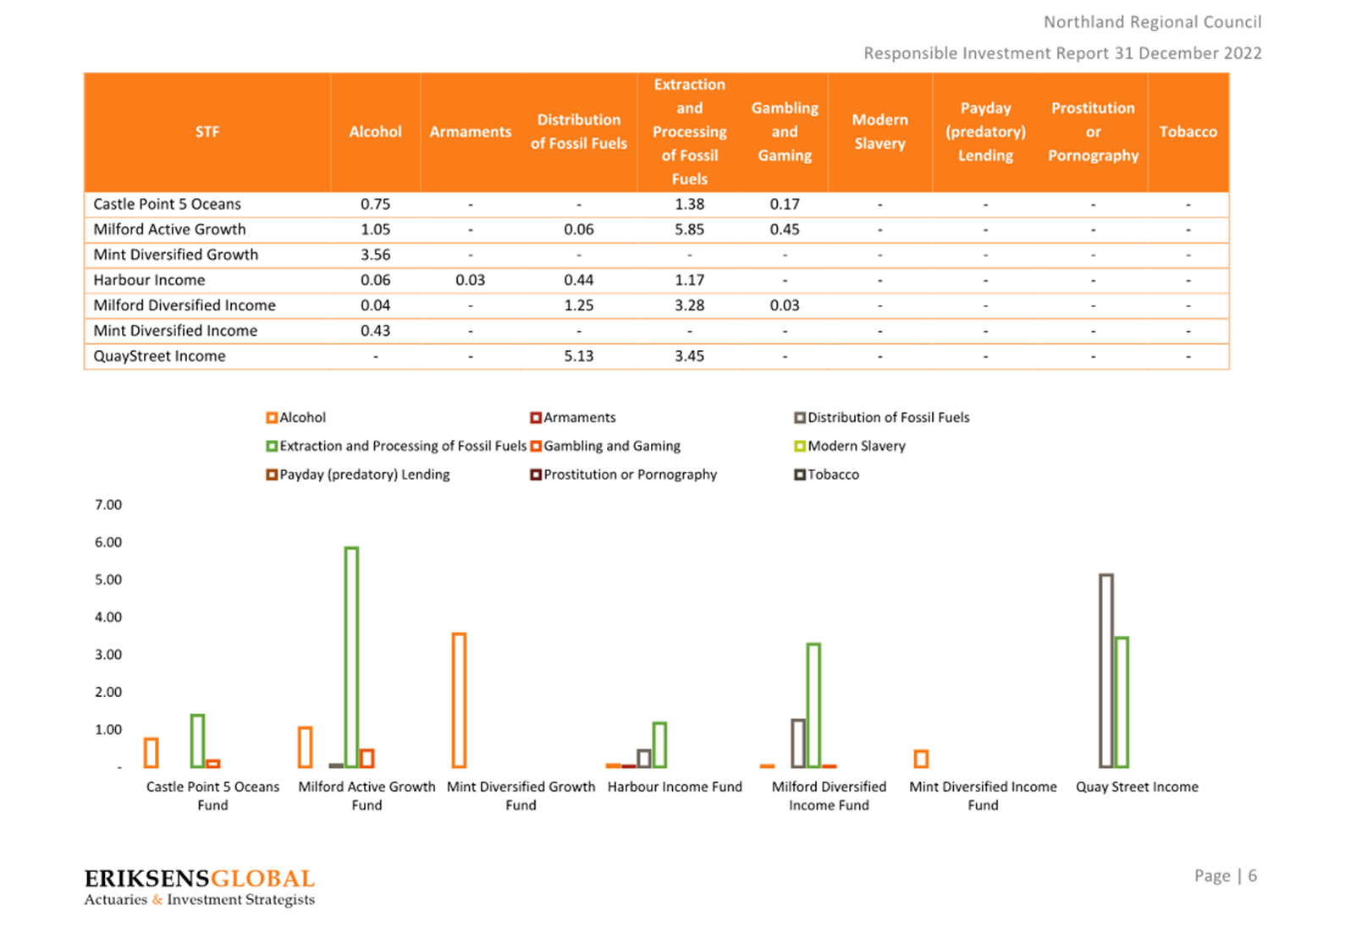This screenshot has height=927, width=1345.
Task: Click the 1.17 value in Harbour Income row
Action: pyautogui.click(x=690, y=280)
